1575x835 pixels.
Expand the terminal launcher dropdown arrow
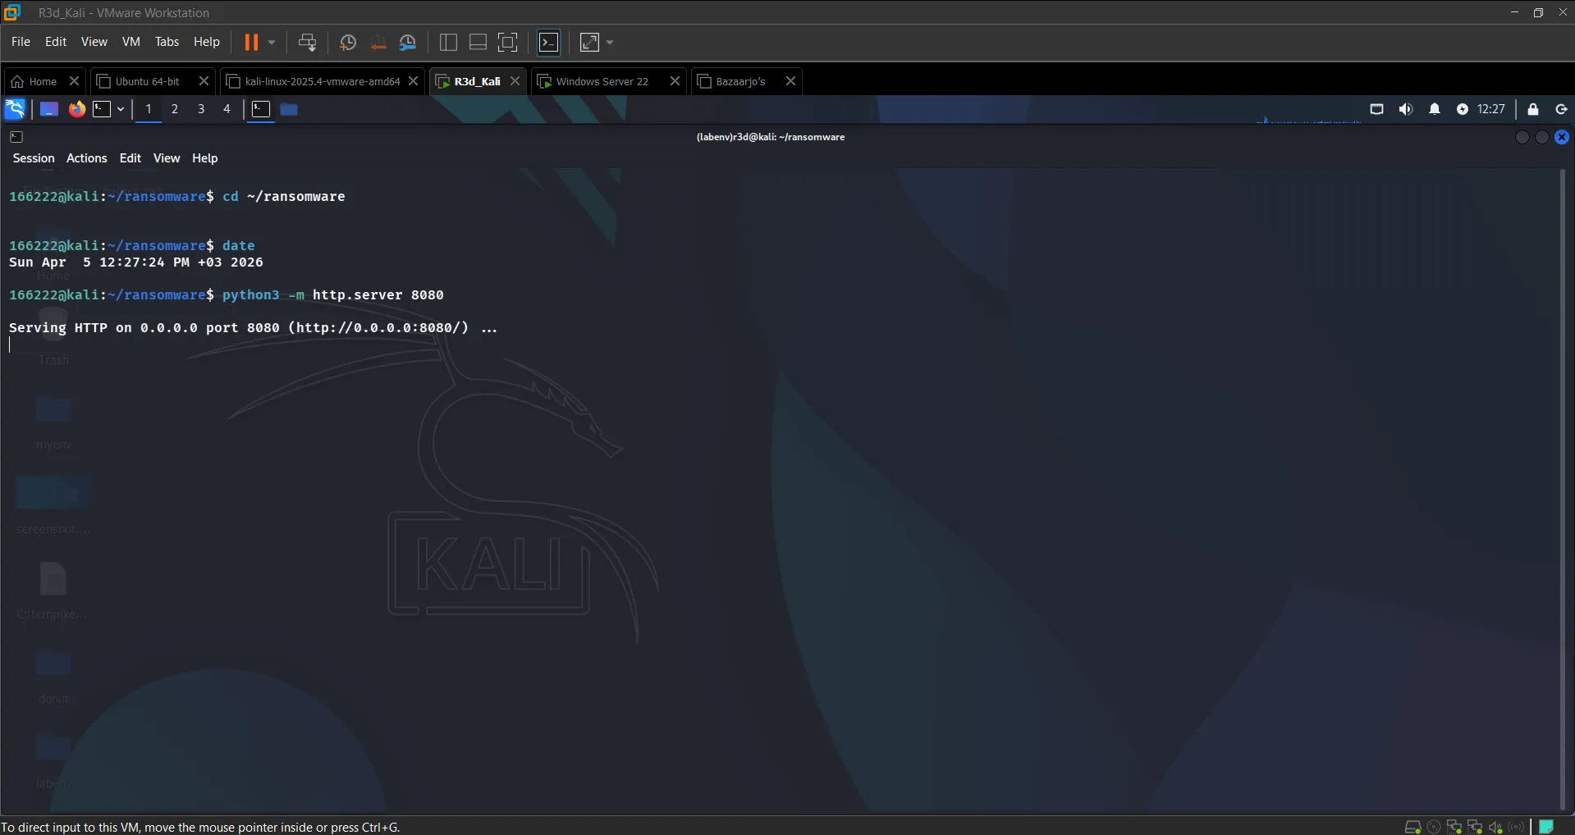tap(121, 109)
